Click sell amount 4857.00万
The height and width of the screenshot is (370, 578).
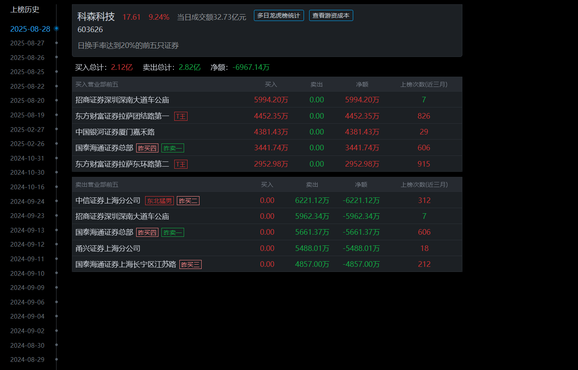[312, 264]
